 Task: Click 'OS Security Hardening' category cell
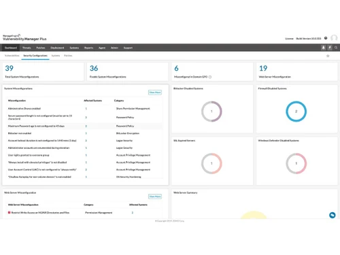pyautogui.click(x=129, y=177)
